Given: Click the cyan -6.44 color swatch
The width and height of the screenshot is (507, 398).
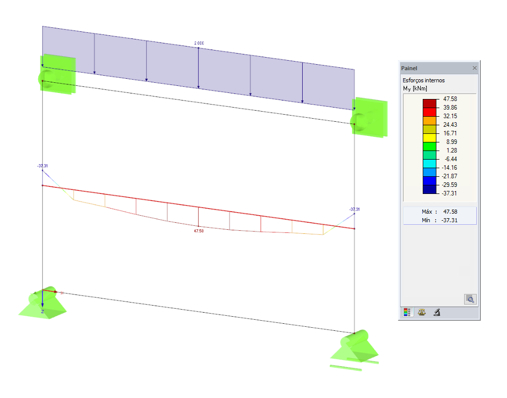Looking at the screenshot, I should pyautogui.click(x=429, y=164).
